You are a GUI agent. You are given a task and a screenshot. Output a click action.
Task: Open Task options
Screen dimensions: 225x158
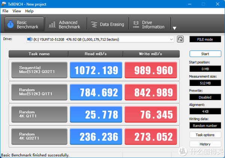click(205, 135)
